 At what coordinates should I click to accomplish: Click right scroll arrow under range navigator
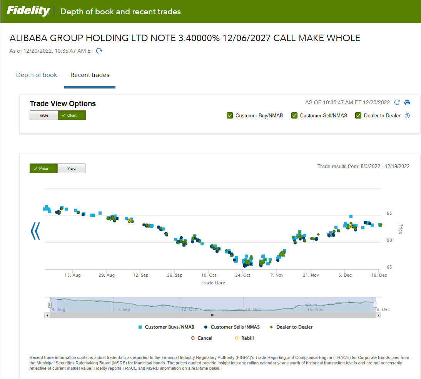pyautogui.click(x=378, y=315)
